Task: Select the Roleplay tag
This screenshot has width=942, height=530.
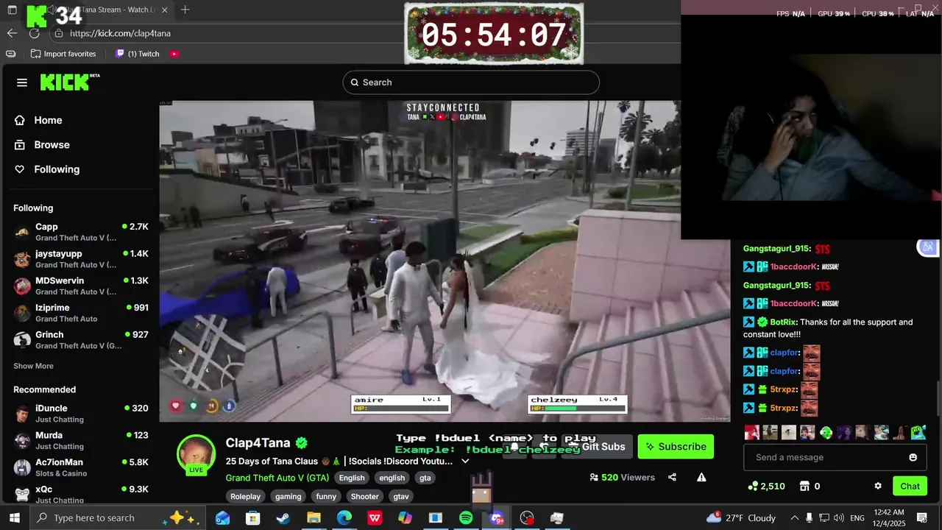Action: point(246,497)
